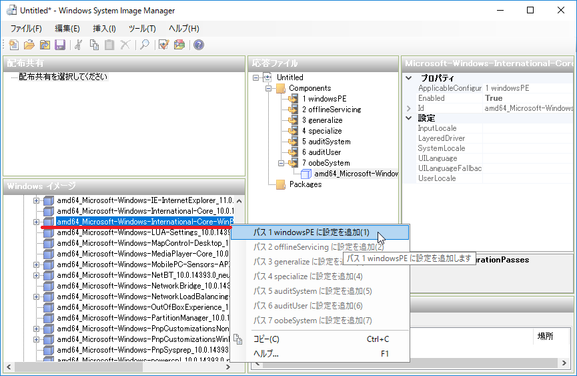Click the PnpSysprep component cube icon
Screen dimensions: 577x376
click(49, 350)
